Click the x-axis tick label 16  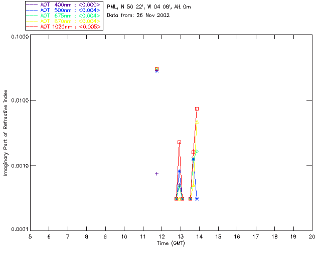[x=237, y=236]
